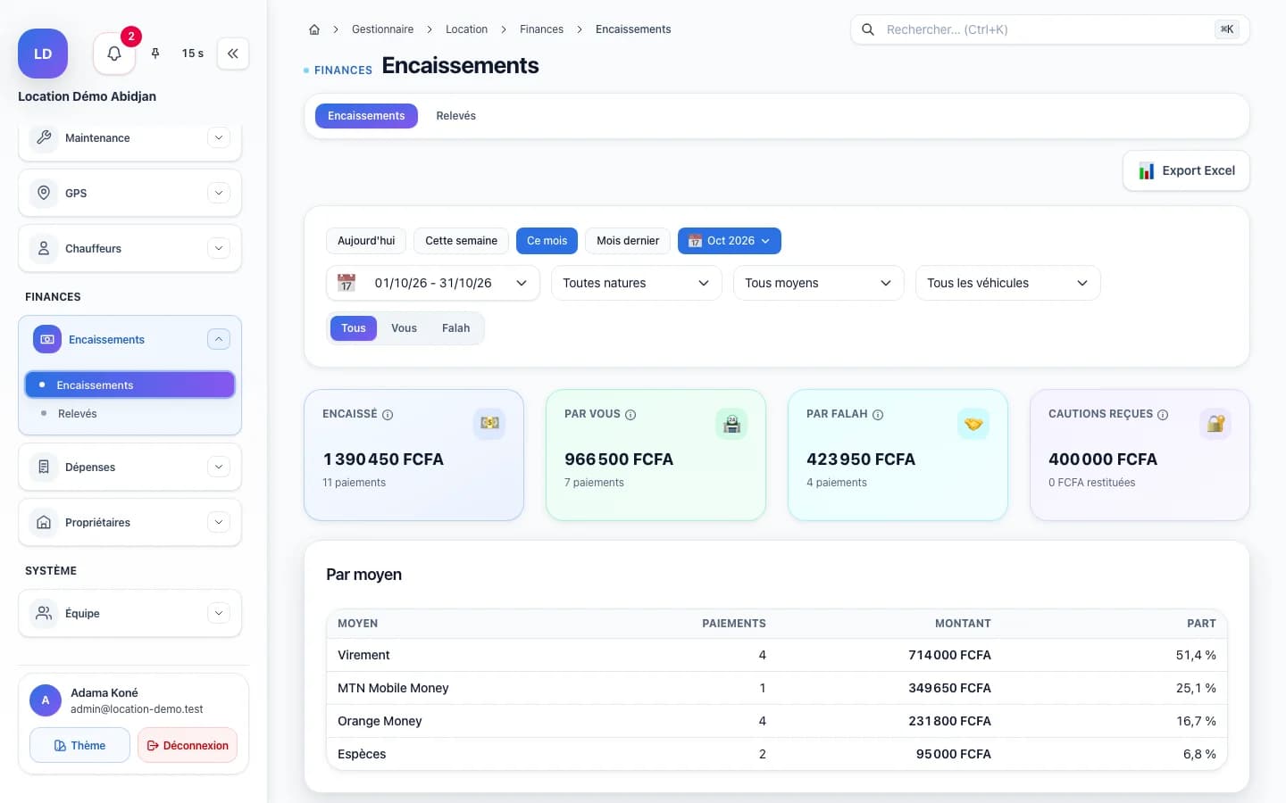Click the home breadcrumb icon
Viewport: 1286px width, 803px height.
[314, 29]
